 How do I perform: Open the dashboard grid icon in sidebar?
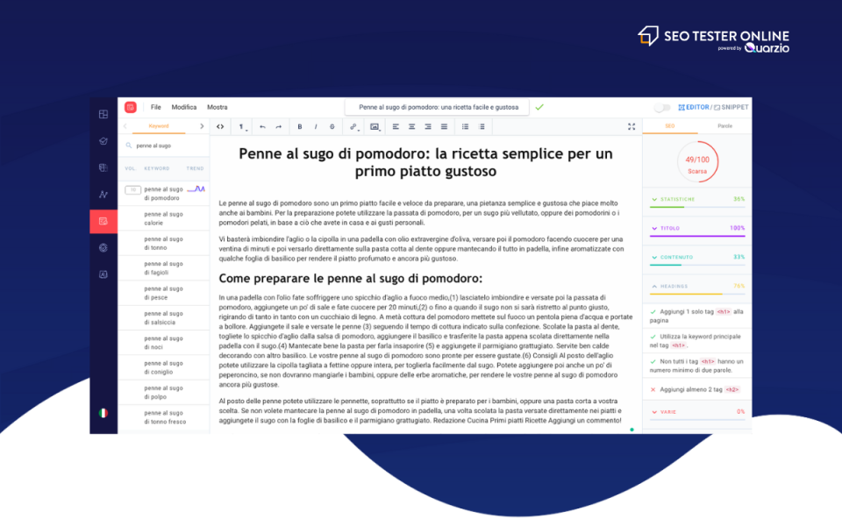[x=103, y=114]
